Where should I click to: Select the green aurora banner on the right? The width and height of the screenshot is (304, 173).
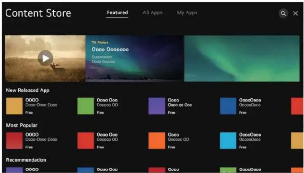pyautogui.click(x=242, y=58)
